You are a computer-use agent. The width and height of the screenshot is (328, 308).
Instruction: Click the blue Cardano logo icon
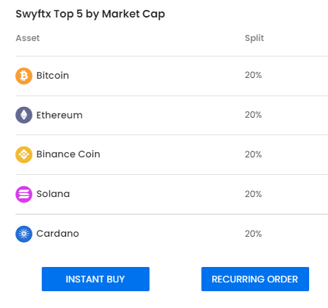tap(24, 234)
